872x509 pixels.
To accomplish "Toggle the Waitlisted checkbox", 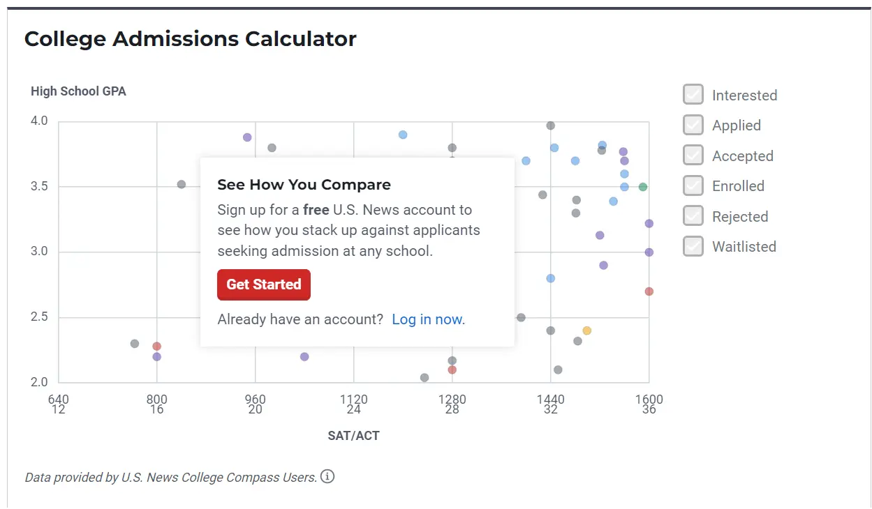I will [693, 246].
